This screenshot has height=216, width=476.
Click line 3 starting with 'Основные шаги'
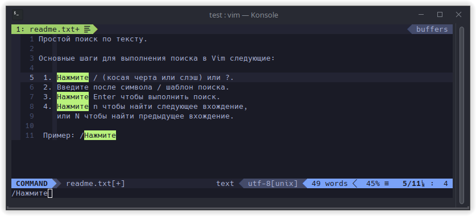click(x=156, y=58)
